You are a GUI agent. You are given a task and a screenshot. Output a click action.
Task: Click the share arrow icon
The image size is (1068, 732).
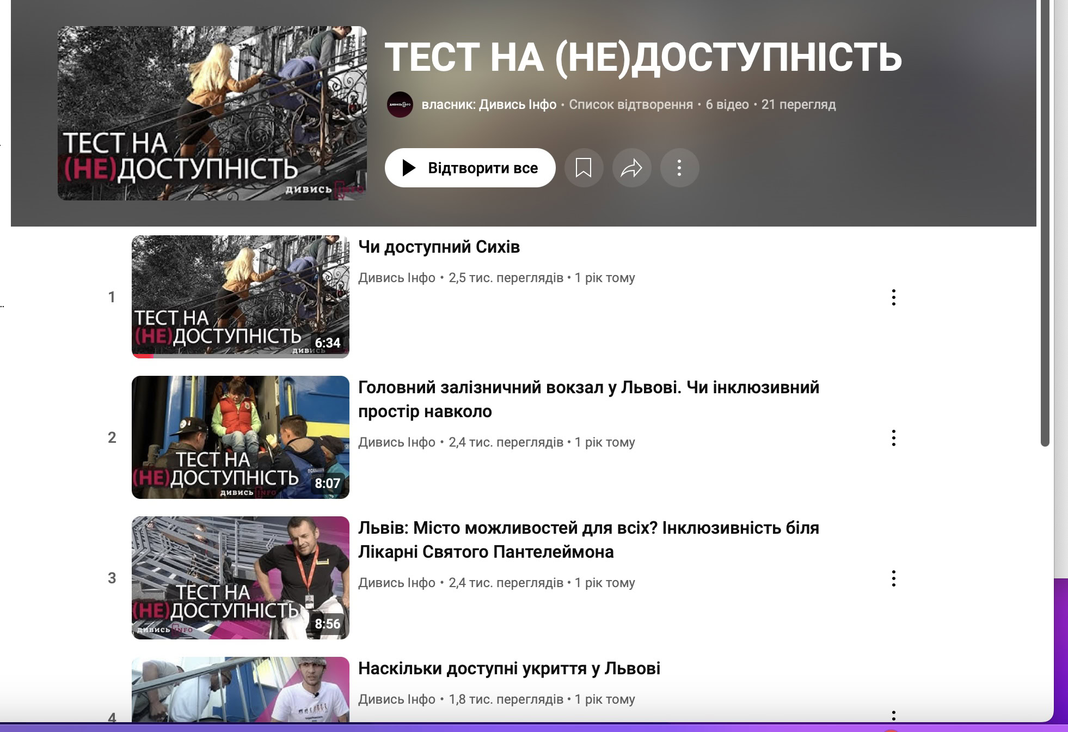coord(631,168)
